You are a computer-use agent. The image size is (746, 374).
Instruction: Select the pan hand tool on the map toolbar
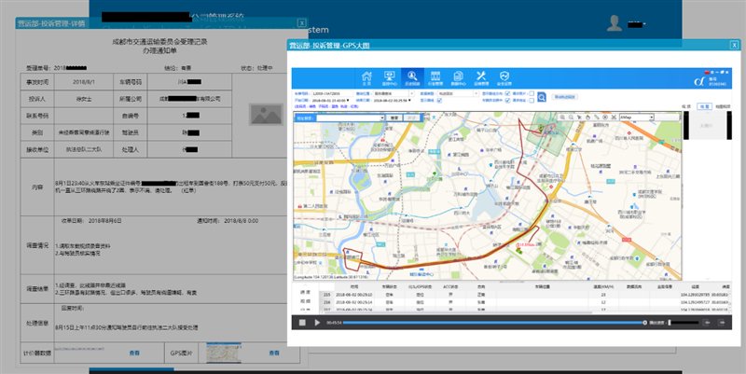(x=588, y=118)
